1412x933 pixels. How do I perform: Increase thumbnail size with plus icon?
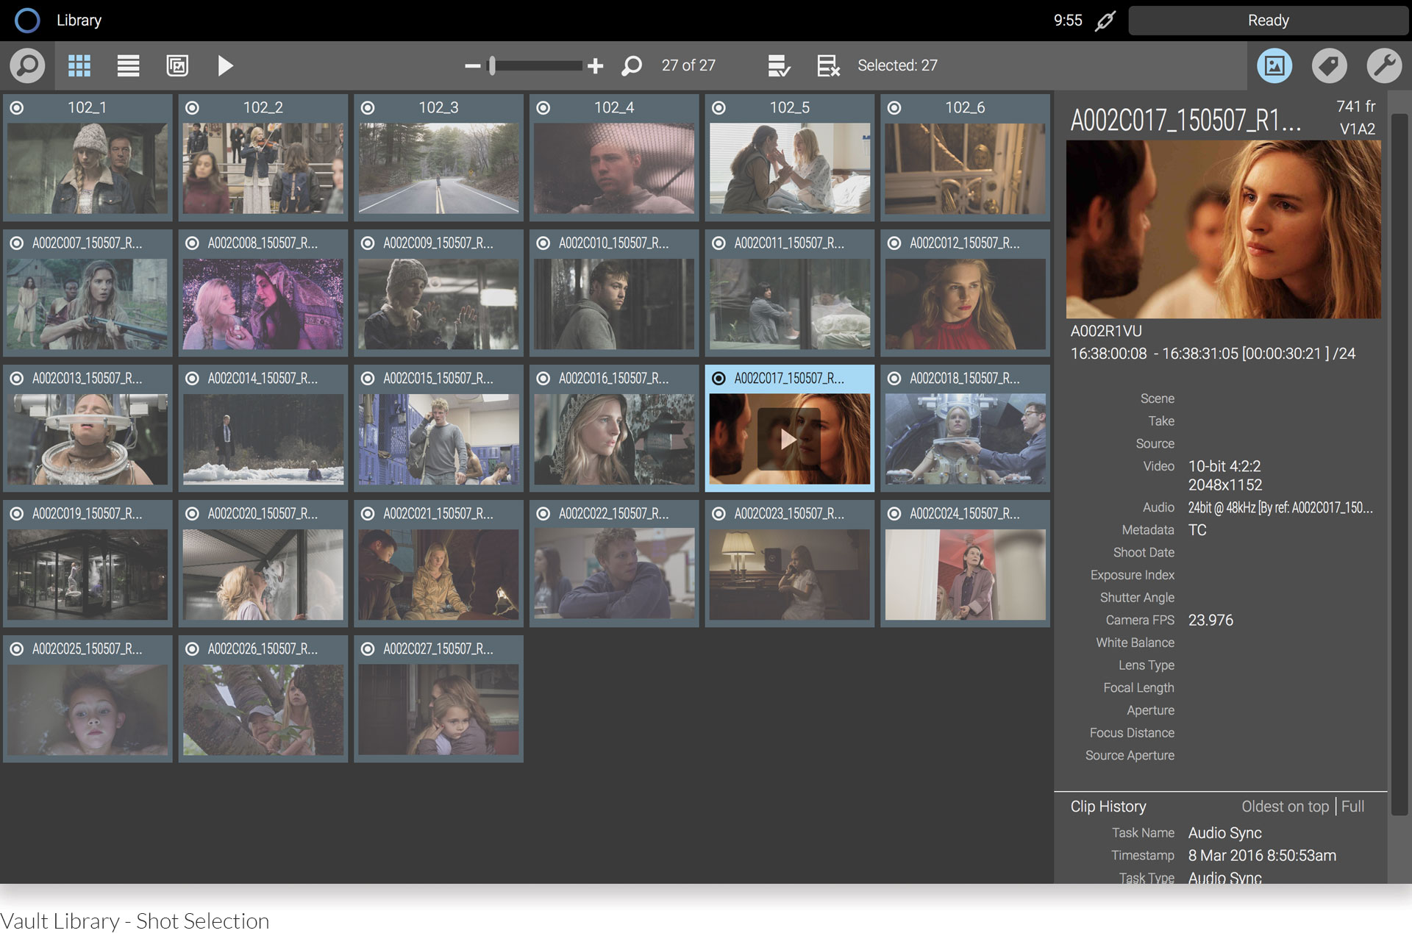coord(595,66)
